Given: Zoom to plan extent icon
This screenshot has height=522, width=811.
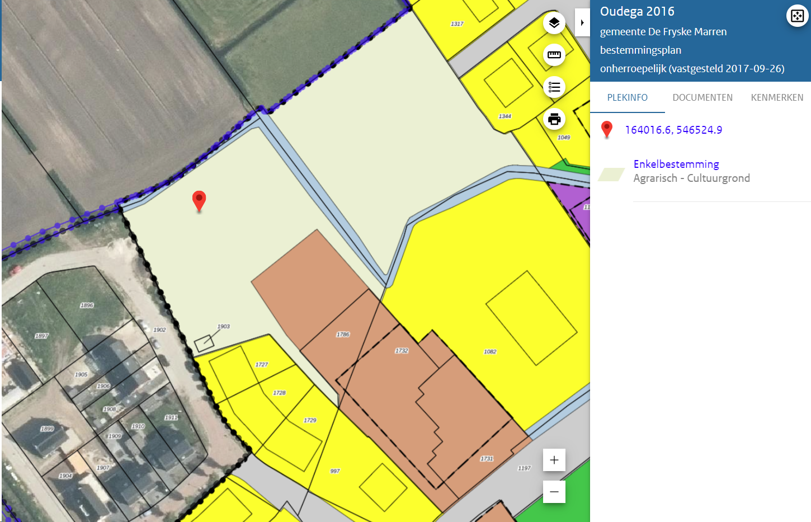Looking at the screenshot, I should coord(797,16).
